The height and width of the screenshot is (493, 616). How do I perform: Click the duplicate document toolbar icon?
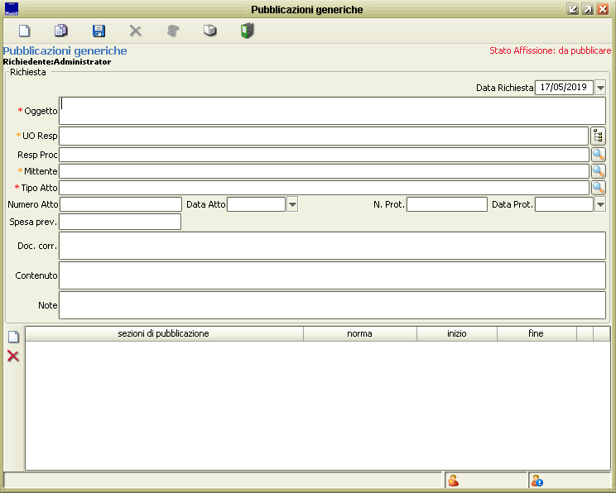(x=61, y=31)
